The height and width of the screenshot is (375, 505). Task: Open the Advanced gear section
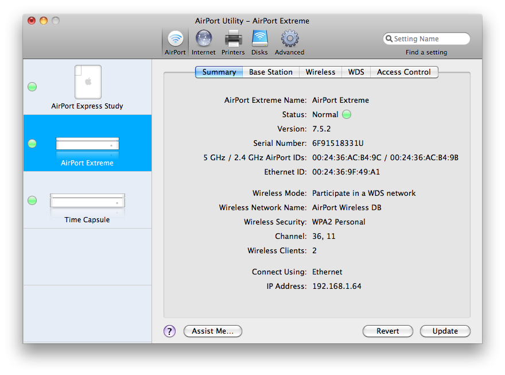click(x=290, y=42)
